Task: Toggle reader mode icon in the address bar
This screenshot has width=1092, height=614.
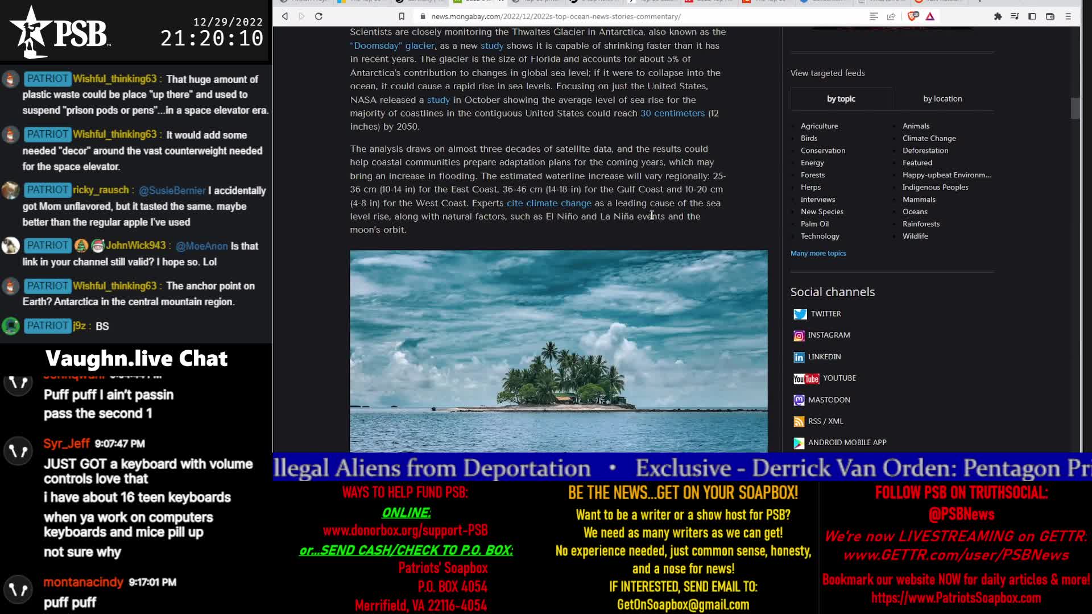Action: [x=874, y=16]
